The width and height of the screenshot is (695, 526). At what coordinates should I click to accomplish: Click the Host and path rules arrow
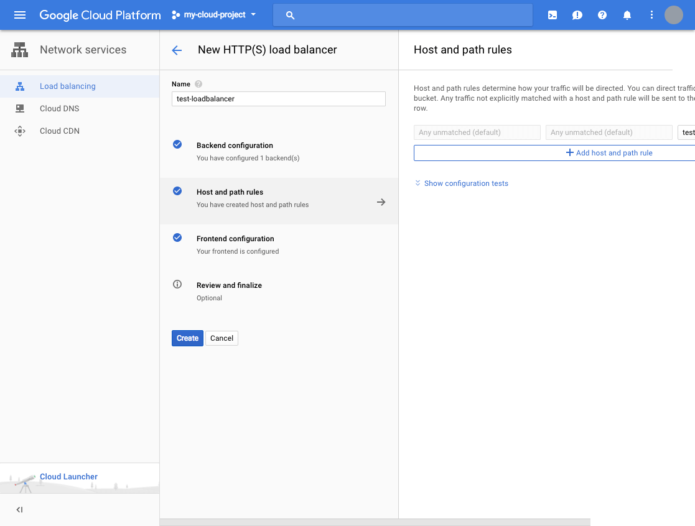(x=381, y=202)
